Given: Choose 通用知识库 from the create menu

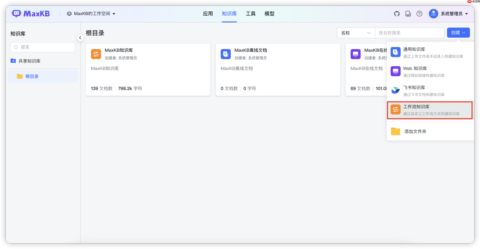Looking at the screenshot, I should 431,53.
